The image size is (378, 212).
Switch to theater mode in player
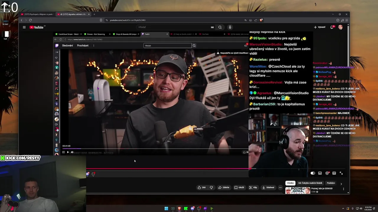point(334,173)
